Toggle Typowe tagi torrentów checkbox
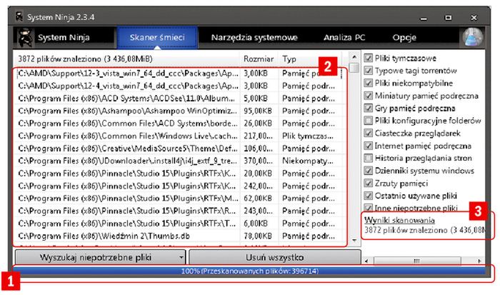Image resolution: width=500 pixels, height=295 pixels. [369, 71]
